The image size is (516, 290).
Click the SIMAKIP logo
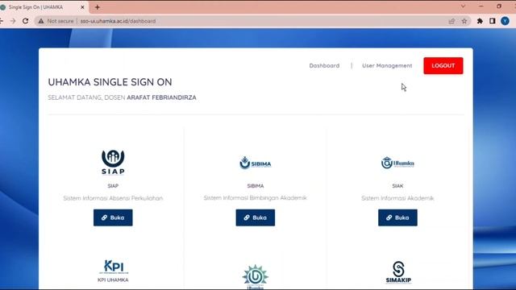tap(398, 272)
